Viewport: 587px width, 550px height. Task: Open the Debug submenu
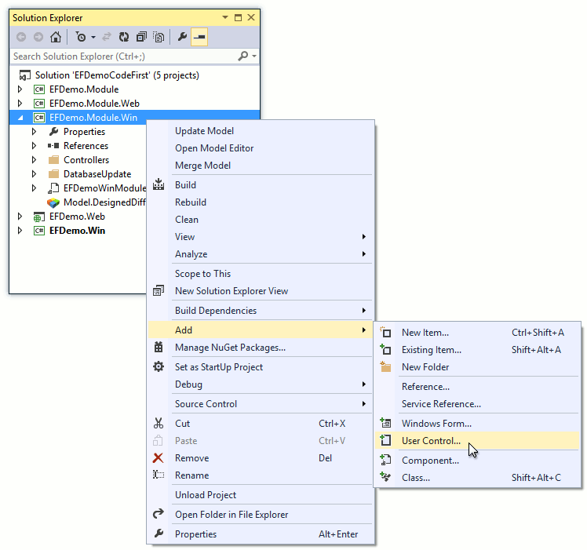[261, 384]
